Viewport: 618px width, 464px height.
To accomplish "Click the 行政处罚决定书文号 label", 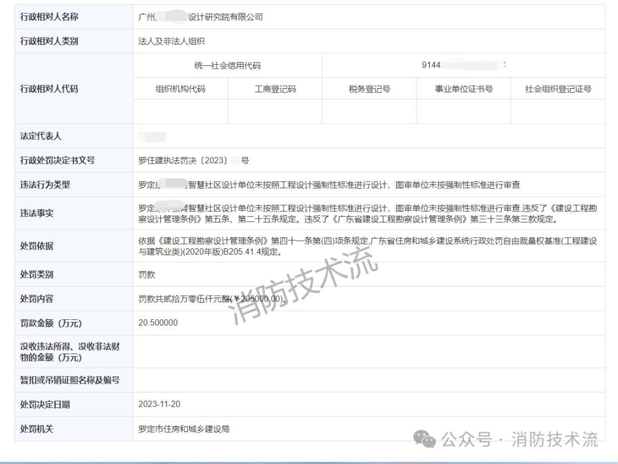I will (58, 160).
